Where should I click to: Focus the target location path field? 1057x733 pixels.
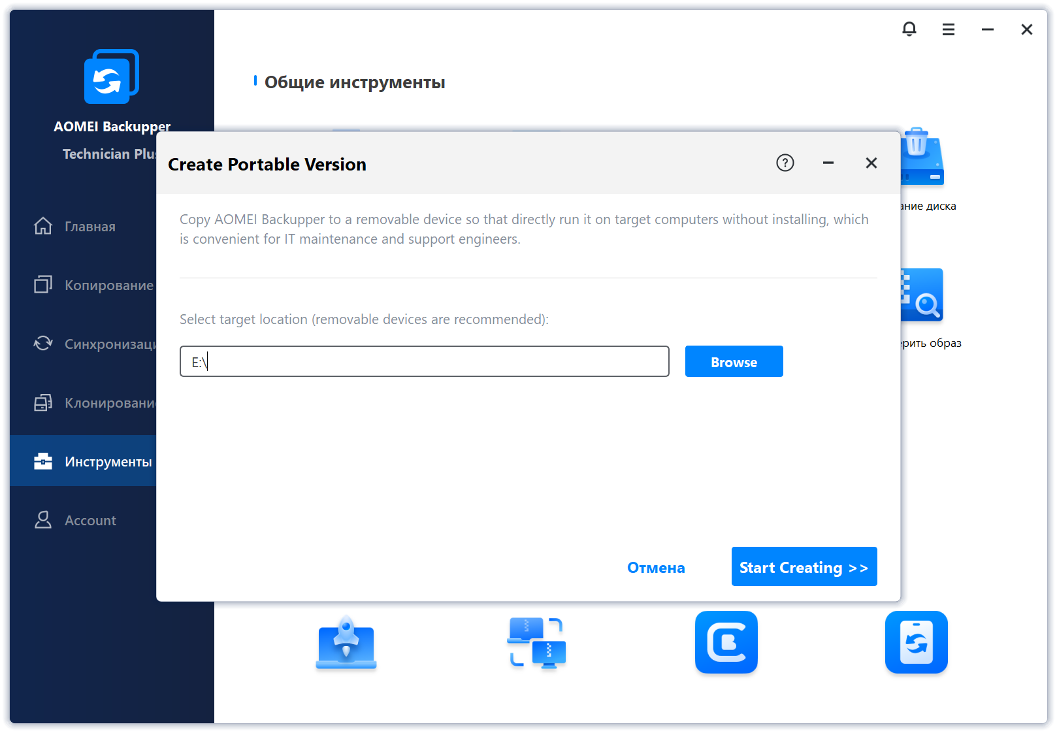click(425, 361)
